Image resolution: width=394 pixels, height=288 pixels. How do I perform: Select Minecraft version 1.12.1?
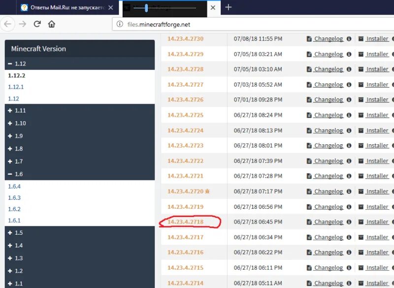point(16,87)
